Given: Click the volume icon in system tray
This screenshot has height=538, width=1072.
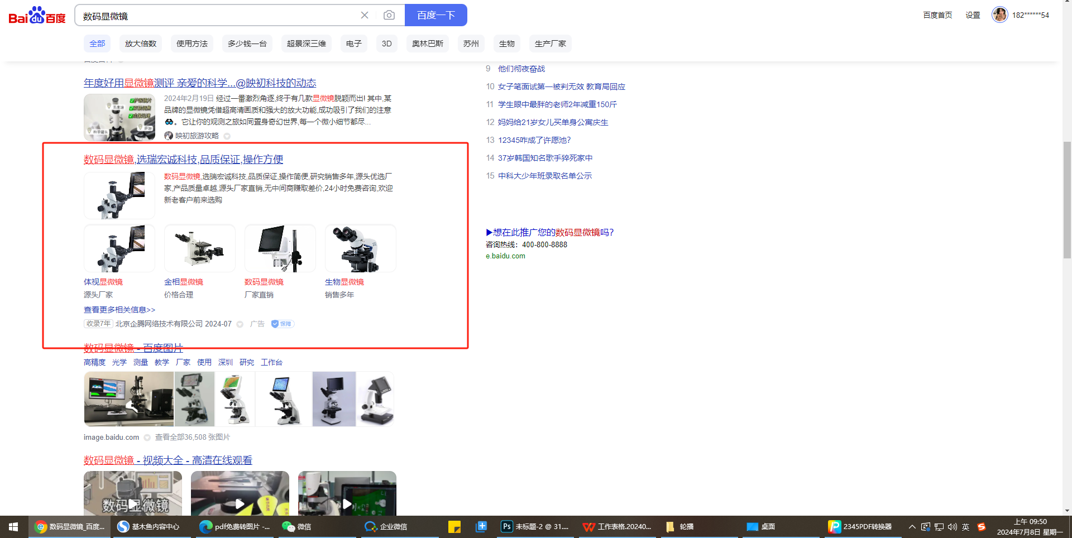Looking at the screenshot, I should pyautogui.click(x=953, y=526).
